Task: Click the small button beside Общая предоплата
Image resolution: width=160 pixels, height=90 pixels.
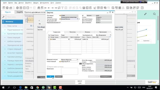Action: (80, 64)
